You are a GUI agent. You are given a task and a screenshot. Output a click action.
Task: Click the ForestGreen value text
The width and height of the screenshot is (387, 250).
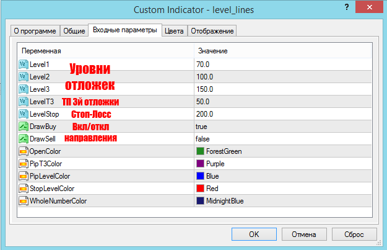coord(224,151)
